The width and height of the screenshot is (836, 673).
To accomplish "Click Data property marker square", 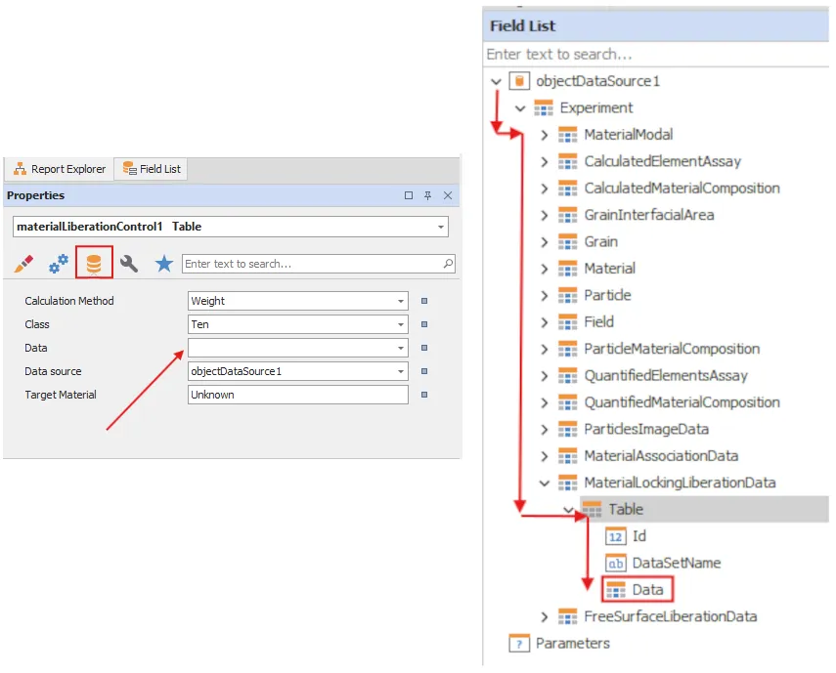I will tap(424, 348).
